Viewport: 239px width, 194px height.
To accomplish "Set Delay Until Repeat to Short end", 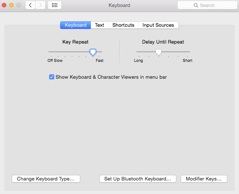I will click(x=189, y=52).
